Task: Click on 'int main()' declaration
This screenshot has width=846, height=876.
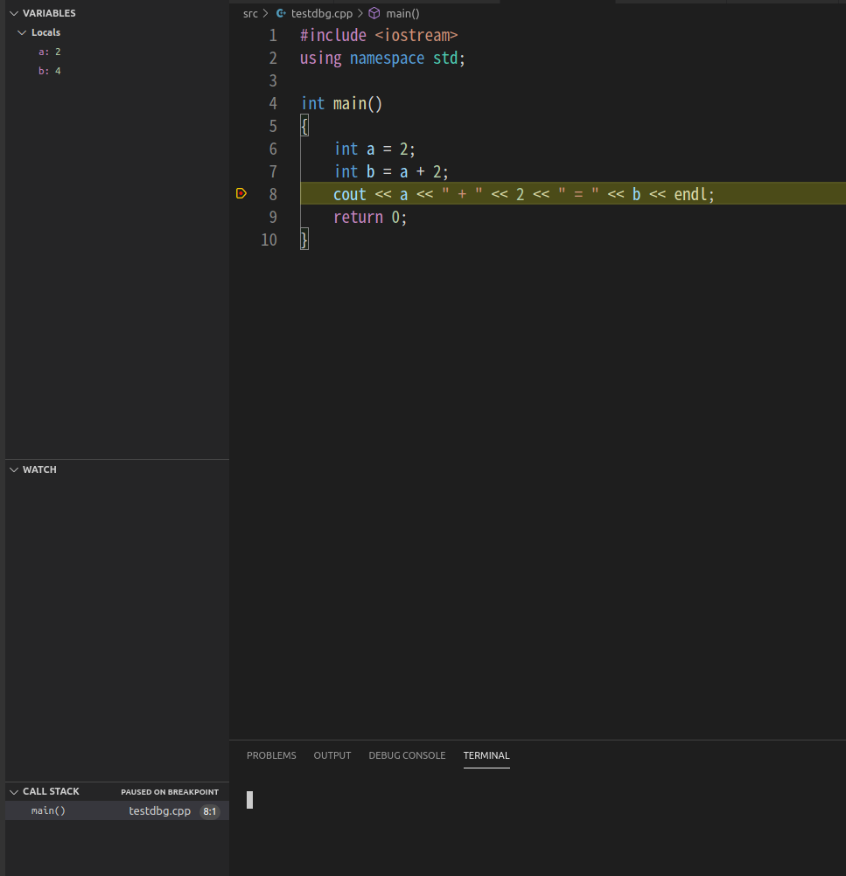Action: (342, 104)
